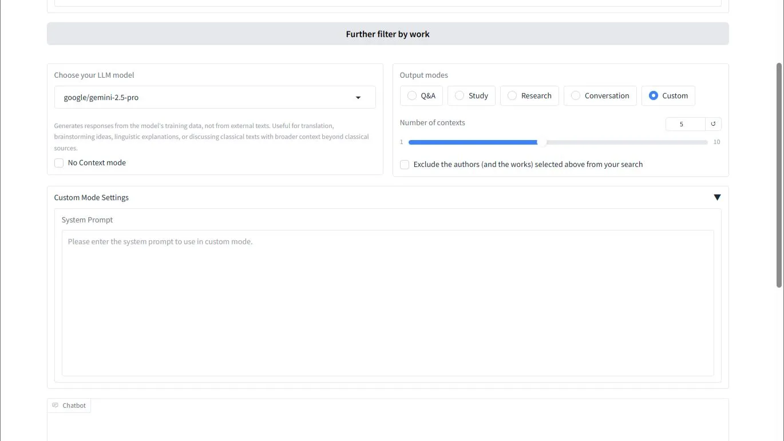
Task: Pick the Conversation output mode
Action: pos(576,96)
